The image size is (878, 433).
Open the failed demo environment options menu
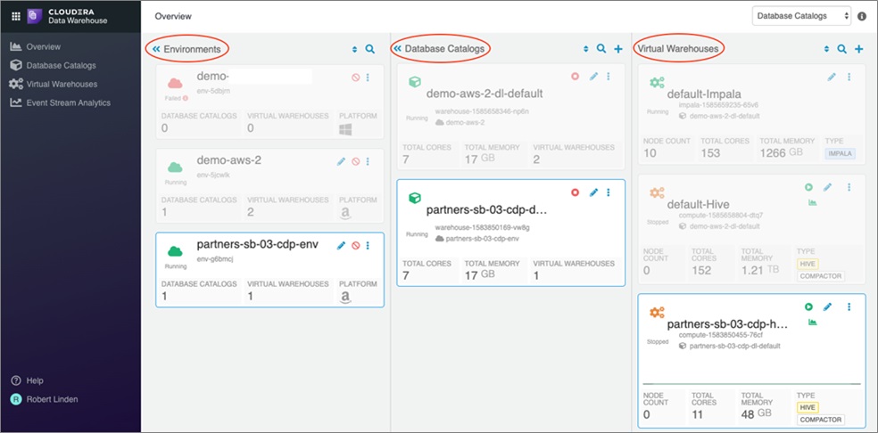click(x=368, y=78)
